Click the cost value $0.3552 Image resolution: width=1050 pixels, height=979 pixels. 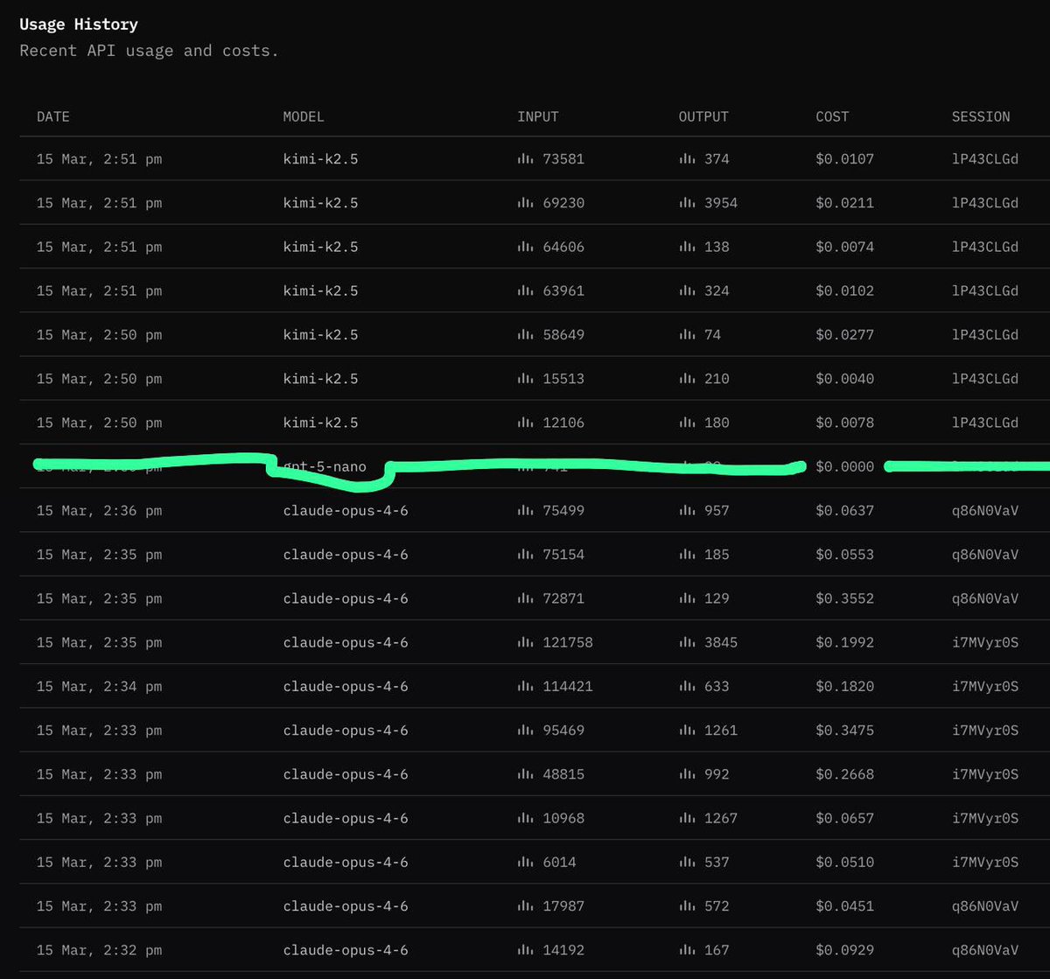point(845,598)
